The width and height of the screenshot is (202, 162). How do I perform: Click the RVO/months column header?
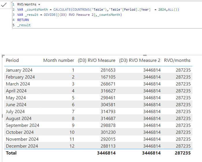[x=177, y=60]
